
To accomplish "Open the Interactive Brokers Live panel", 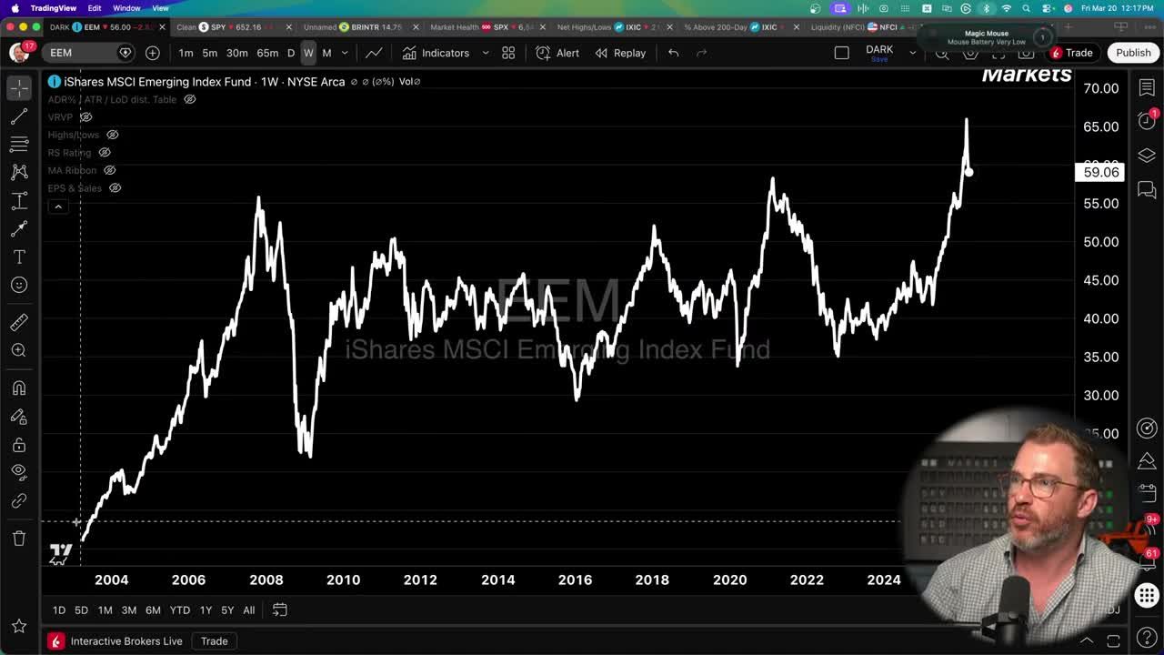I will click(x=116, y=641).
